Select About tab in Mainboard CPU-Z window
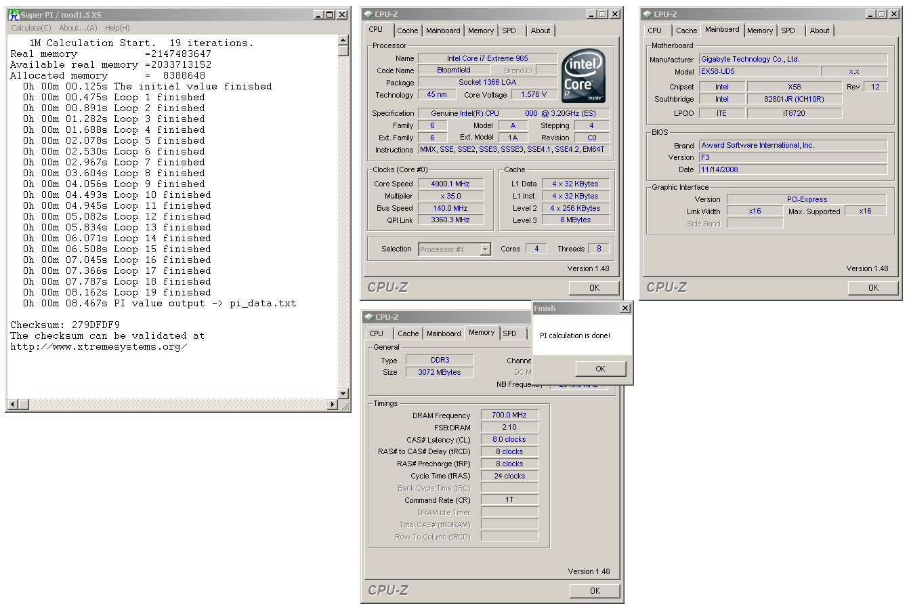This screenshot has height=612, width=909. point(820,30)
